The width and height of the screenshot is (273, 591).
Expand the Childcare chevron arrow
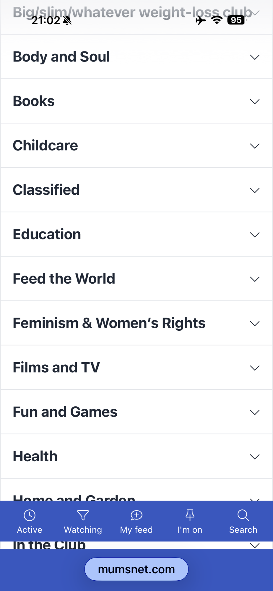[x=255, y=146]
